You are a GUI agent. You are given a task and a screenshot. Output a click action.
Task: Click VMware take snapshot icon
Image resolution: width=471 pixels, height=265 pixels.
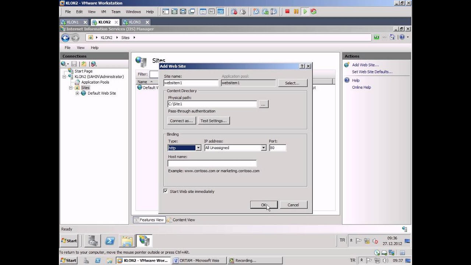256,12
